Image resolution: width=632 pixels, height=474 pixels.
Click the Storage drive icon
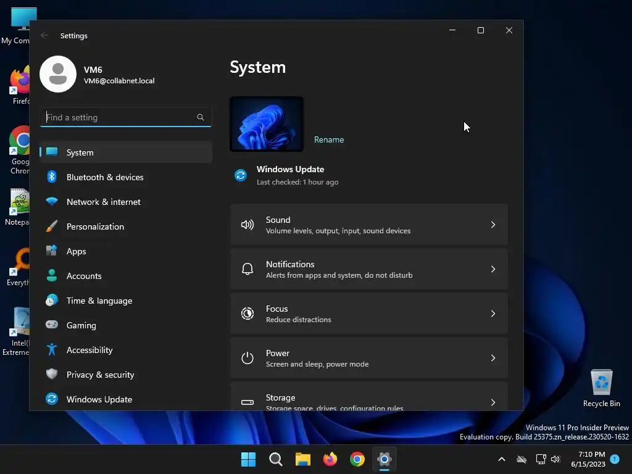pos(247,402)
